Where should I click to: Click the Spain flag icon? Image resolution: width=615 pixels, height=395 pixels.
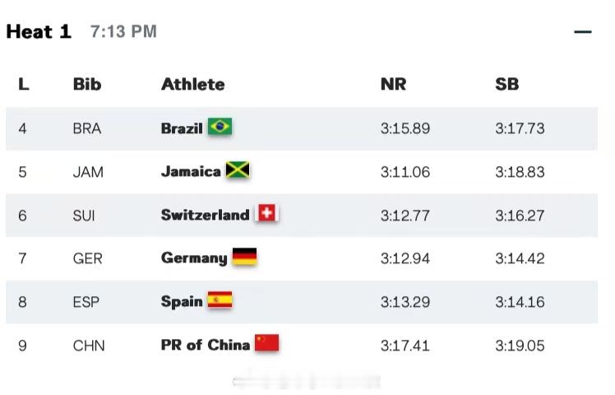tap(220, 300)
